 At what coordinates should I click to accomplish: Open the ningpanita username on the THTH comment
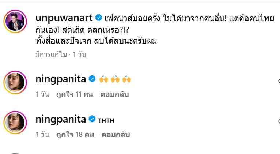[61, 119]
